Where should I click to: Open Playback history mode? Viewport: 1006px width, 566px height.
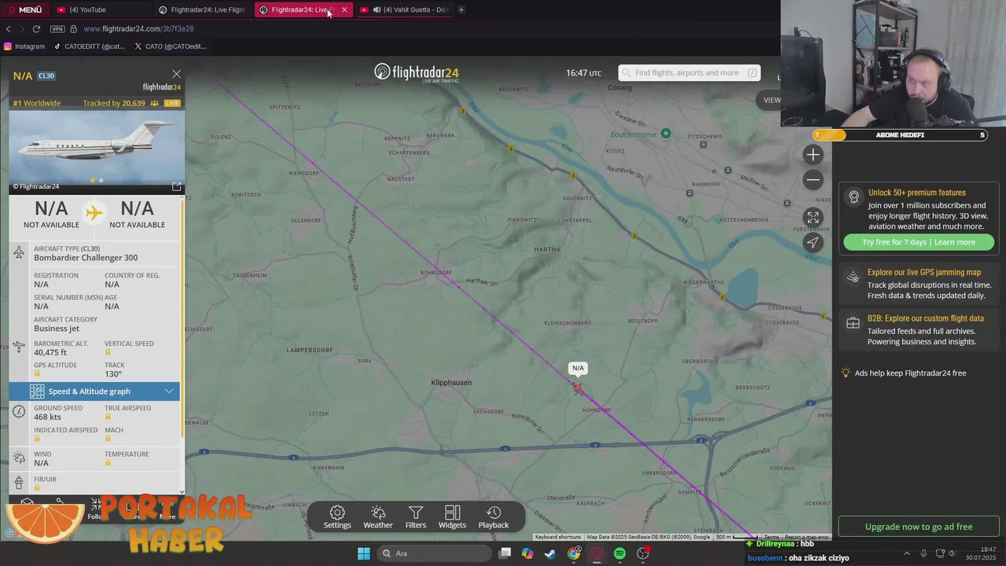click(x=494, y=517)
